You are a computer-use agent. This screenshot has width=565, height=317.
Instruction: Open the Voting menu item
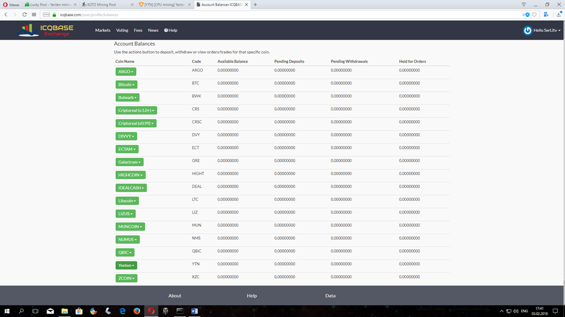pos(122,31)
